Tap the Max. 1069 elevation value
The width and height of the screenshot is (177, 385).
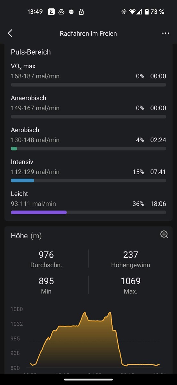coord(131,281)
